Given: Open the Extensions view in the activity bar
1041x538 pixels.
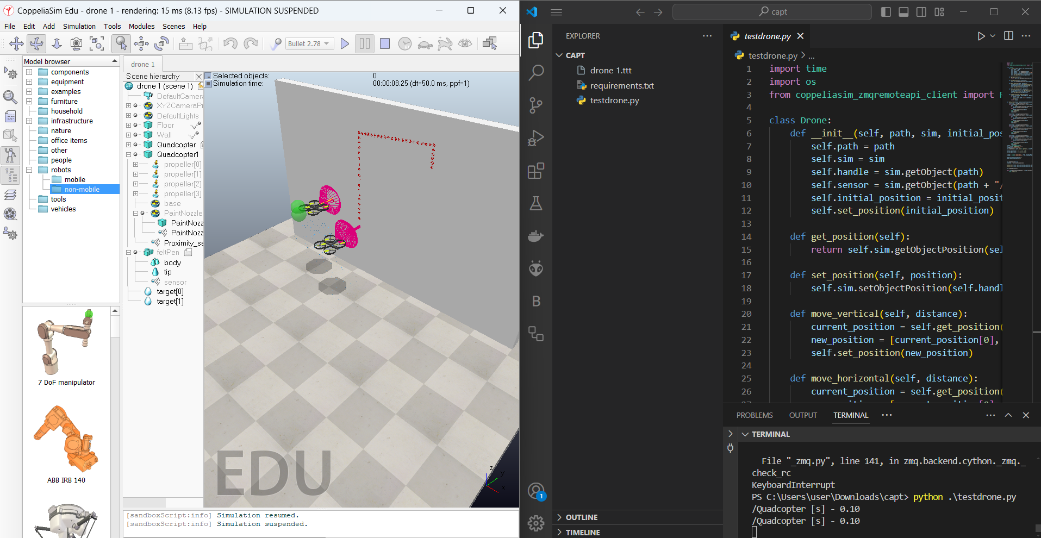Looking at the screenshot, I should pos(536,171).
